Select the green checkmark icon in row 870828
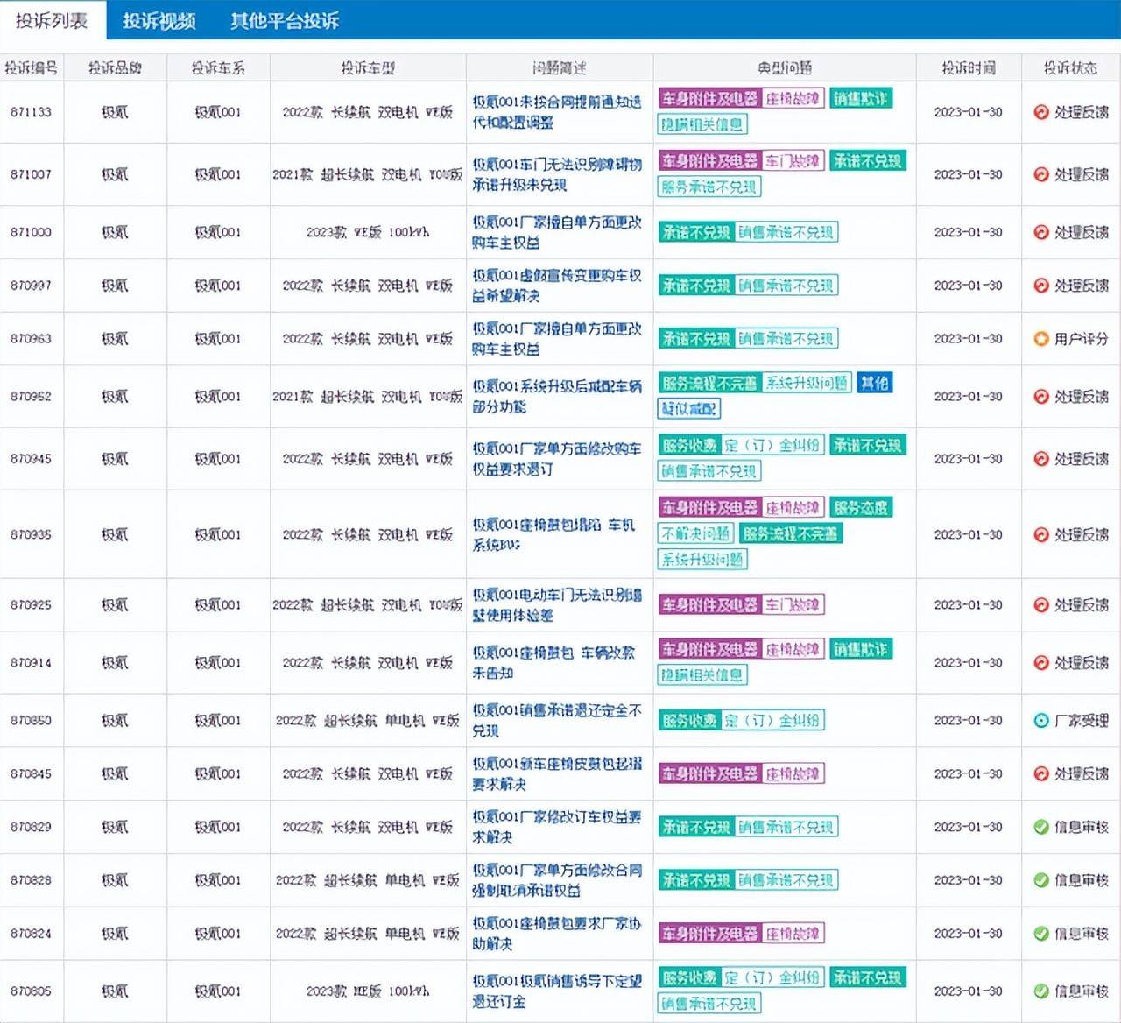 click(1040, 880)
